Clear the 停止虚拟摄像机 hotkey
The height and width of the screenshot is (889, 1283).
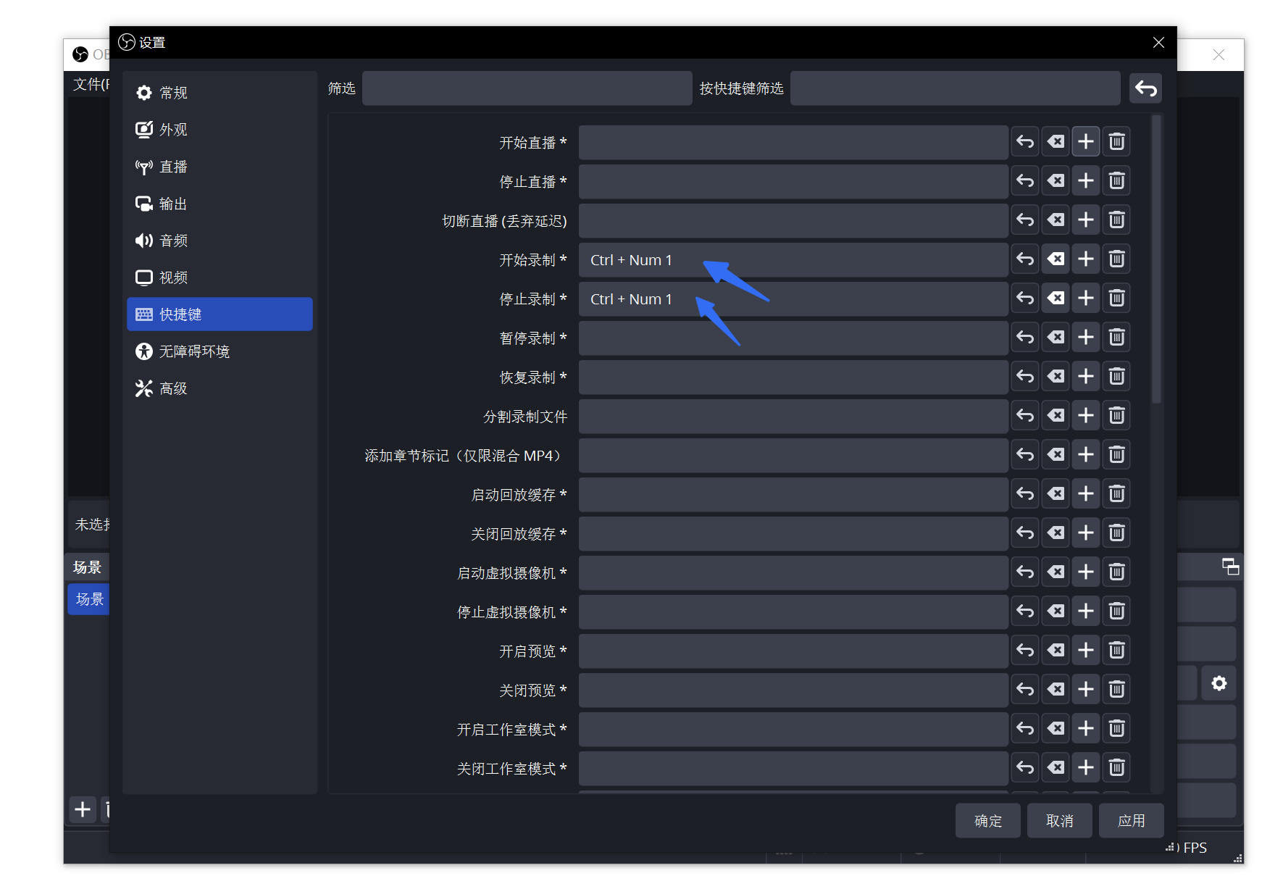tap(1056, 612)
